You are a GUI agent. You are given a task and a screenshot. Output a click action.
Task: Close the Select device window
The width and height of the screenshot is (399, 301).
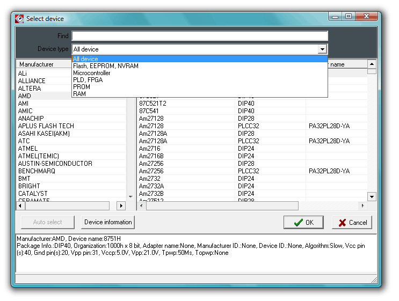[366, 17]
